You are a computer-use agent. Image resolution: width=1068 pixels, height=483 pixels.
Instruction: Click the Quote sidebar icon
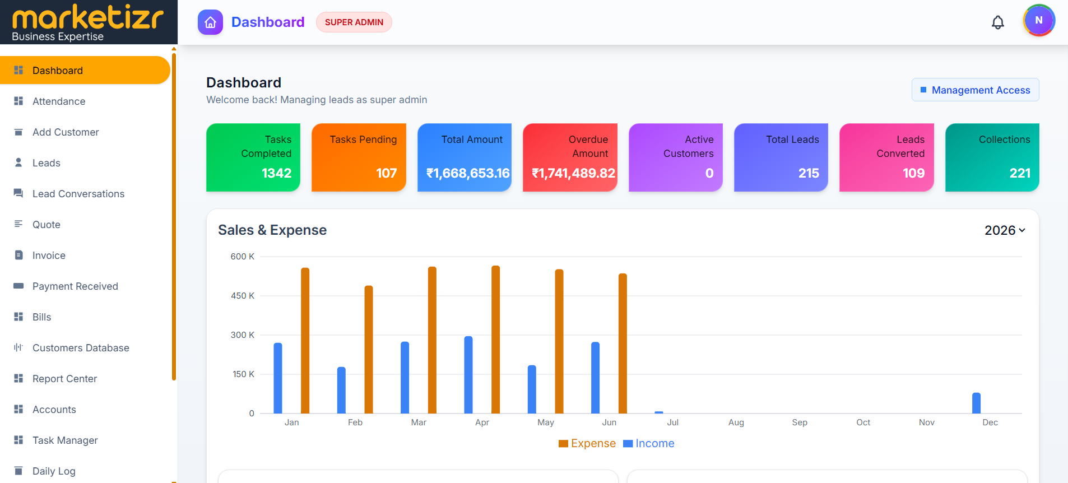18,224
